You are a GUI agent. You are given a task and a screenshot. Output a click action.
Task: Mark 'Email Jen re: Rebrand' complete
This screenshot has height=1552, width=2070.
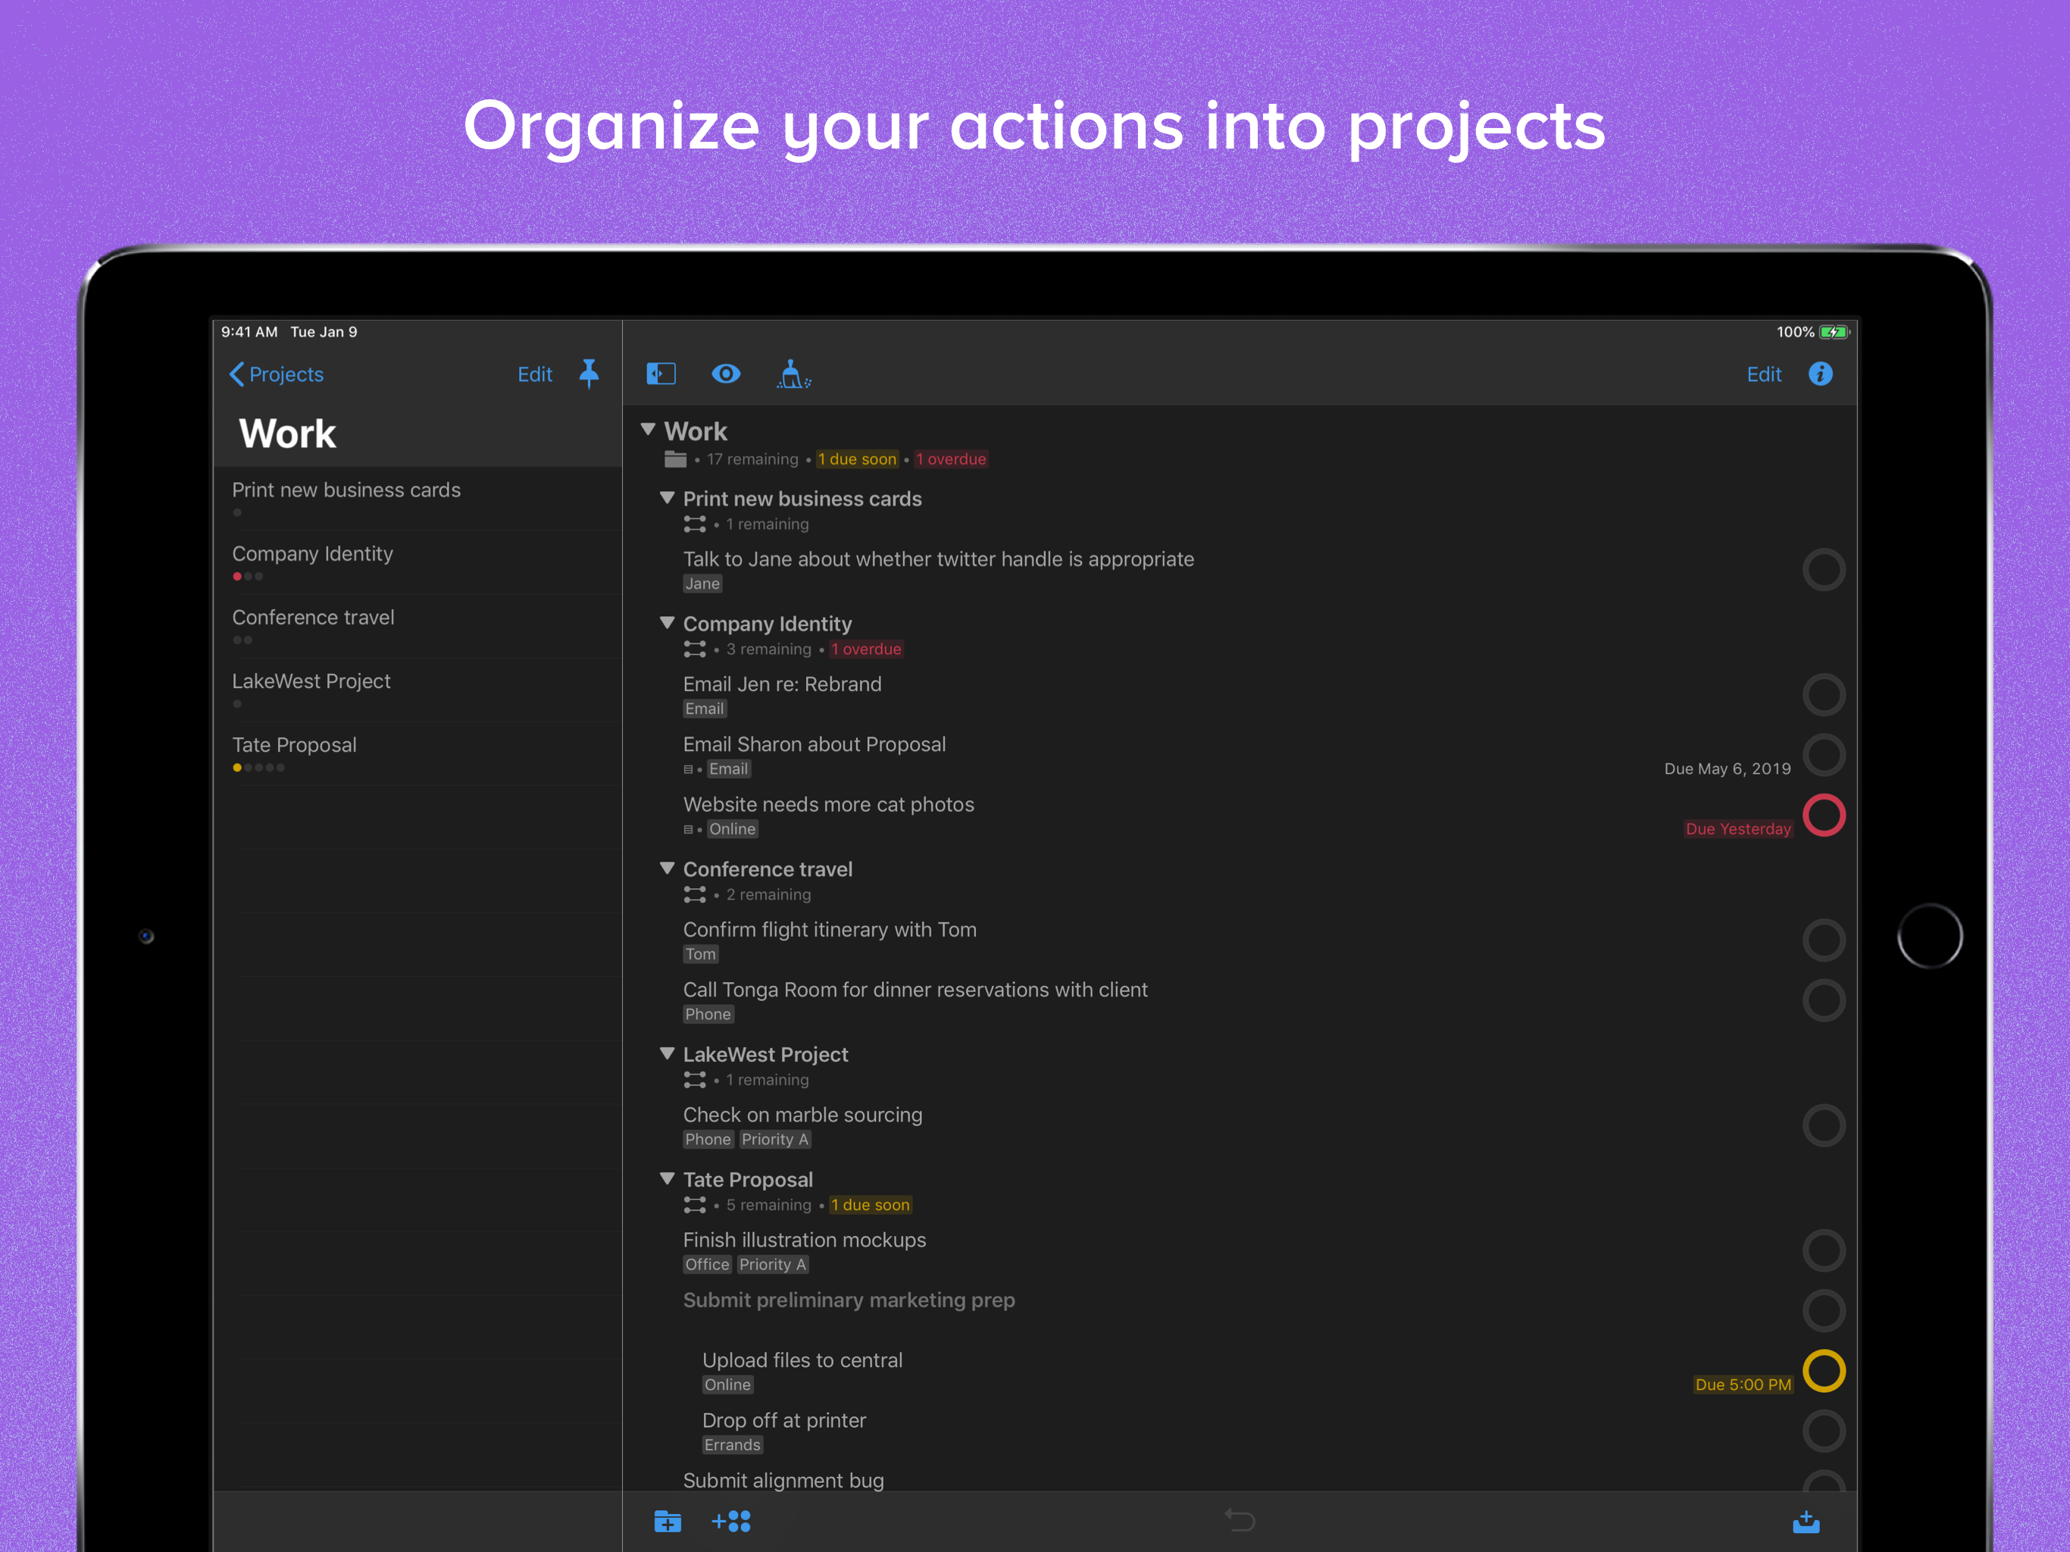point(1824,695)
